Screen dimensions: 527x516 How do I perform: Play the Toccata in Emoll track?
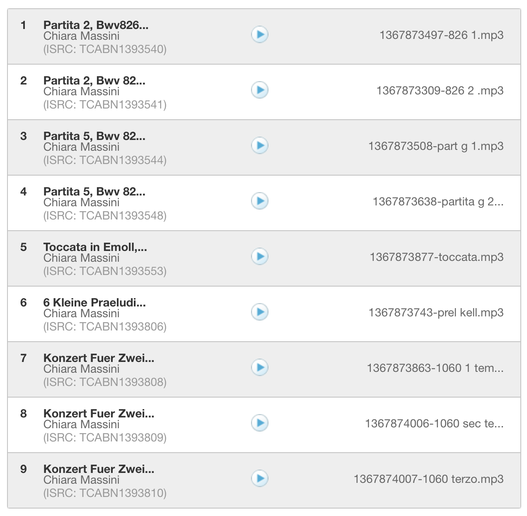(x=260, y=256)
